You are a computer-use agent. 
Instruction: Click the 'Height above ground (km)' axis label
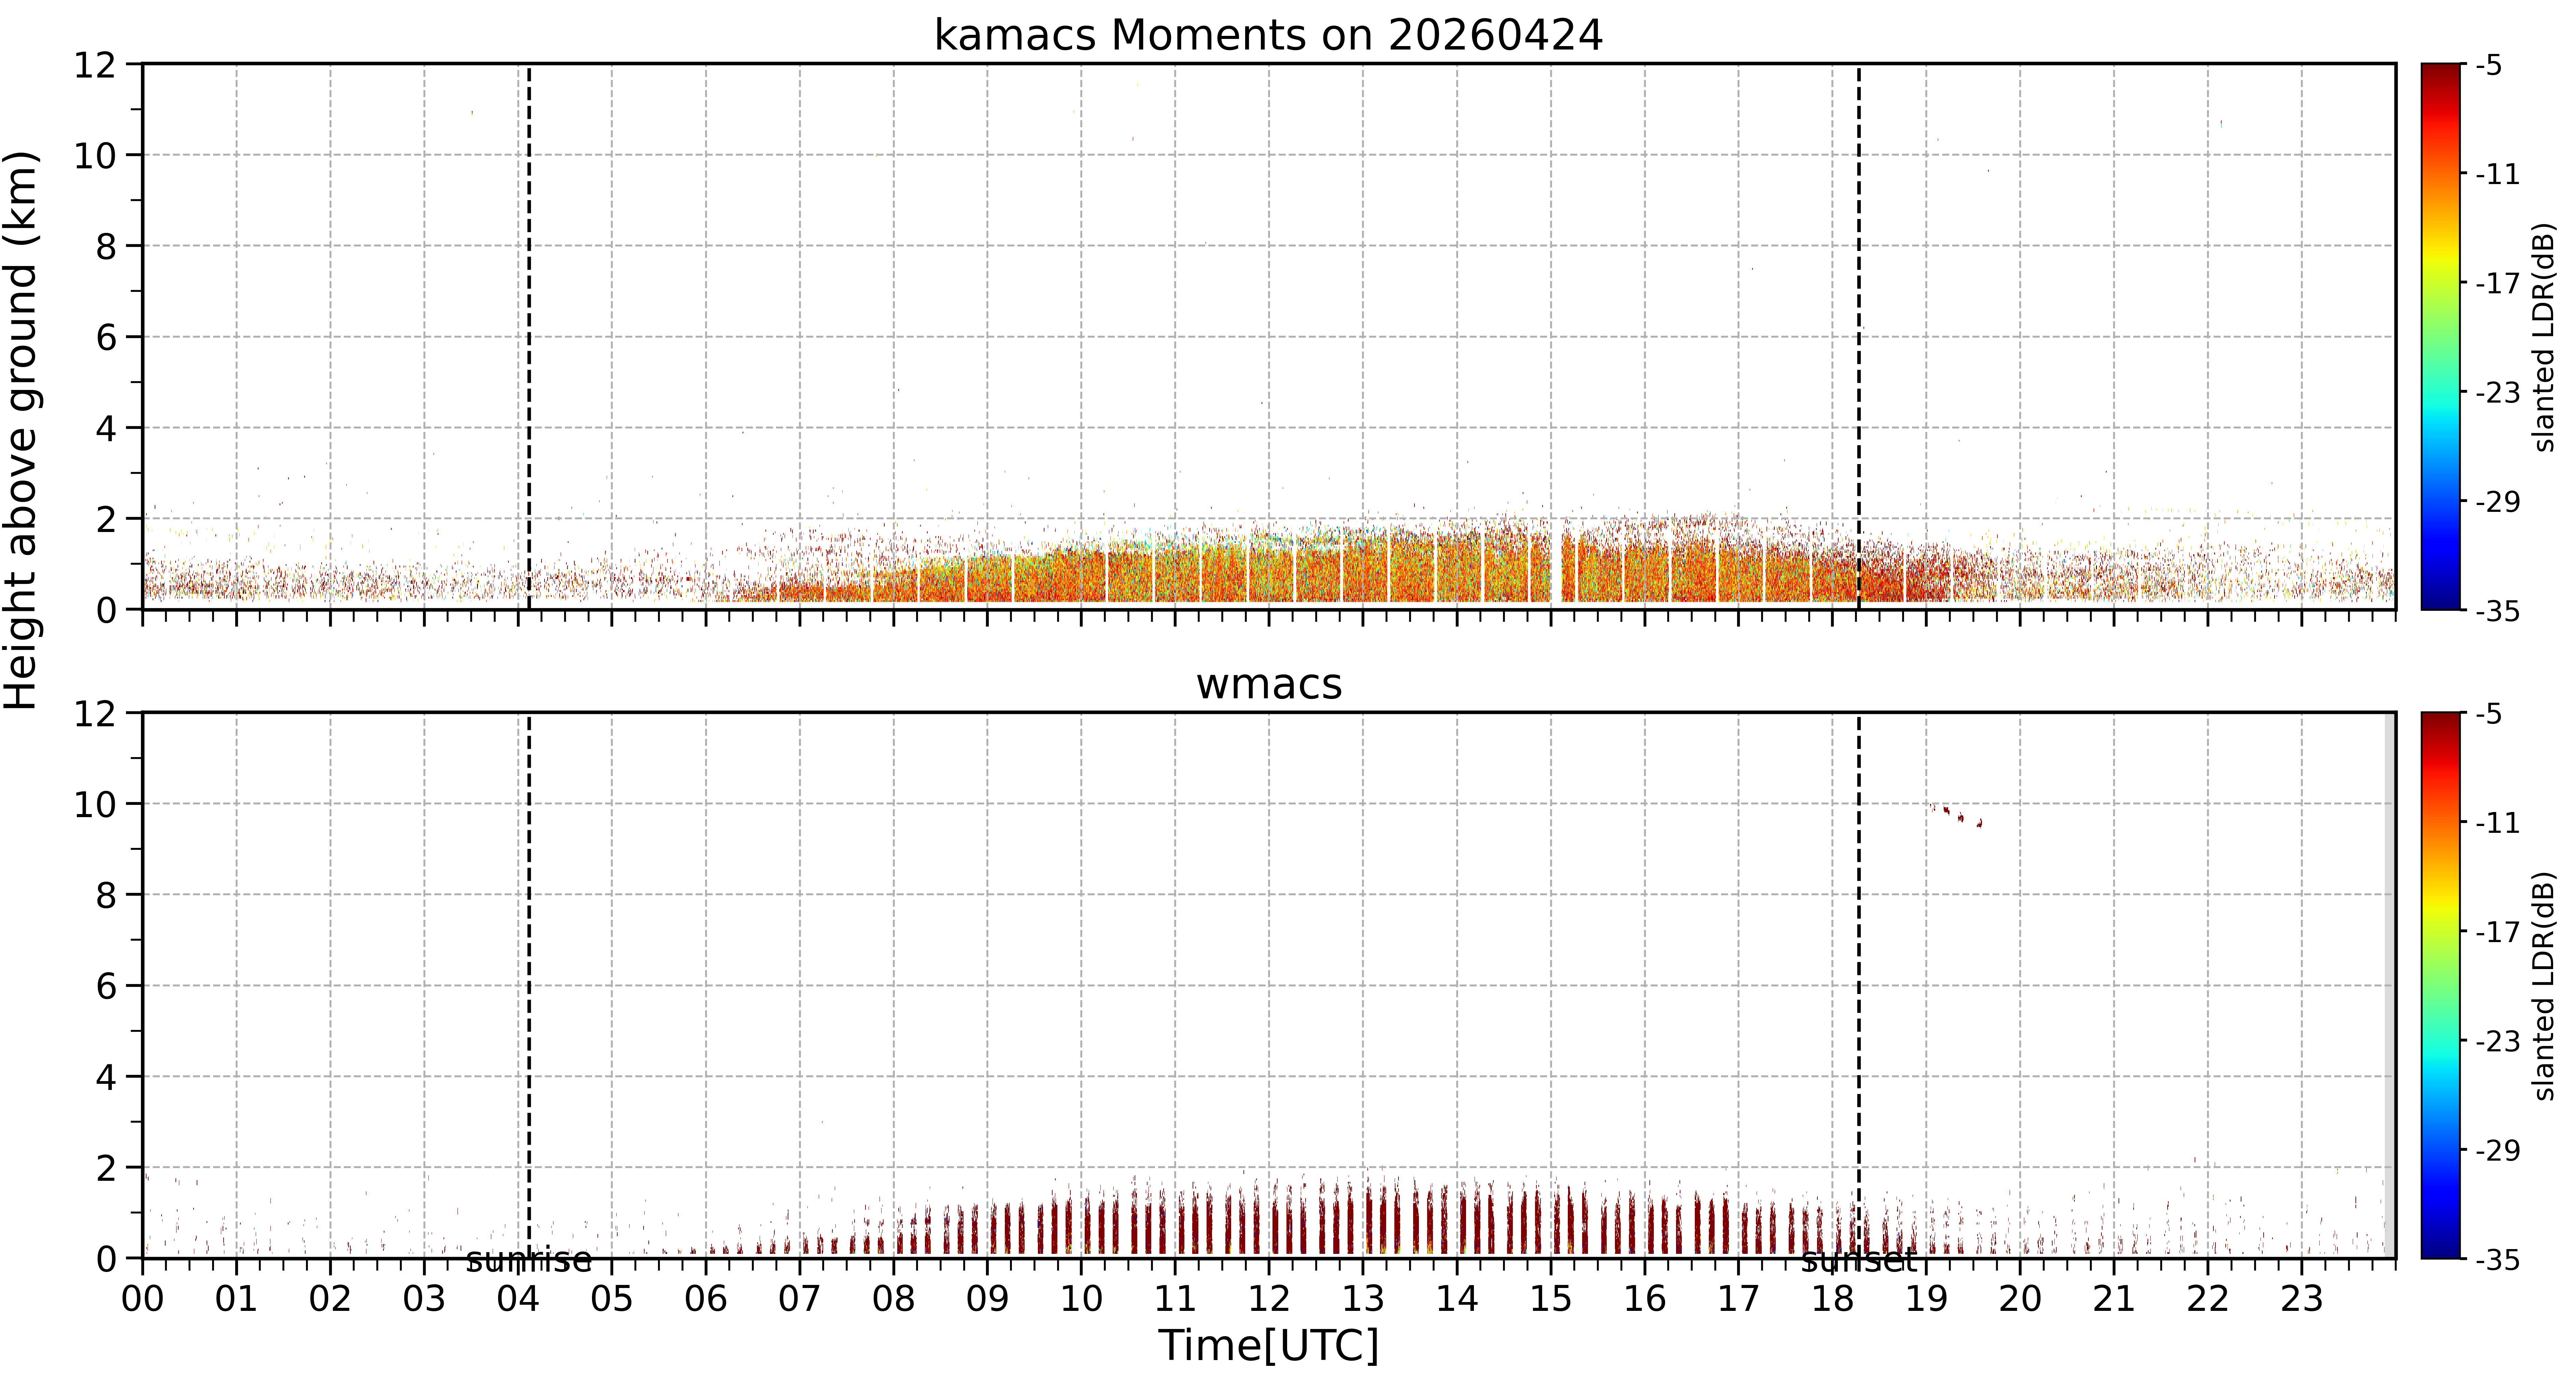point(22,430)
